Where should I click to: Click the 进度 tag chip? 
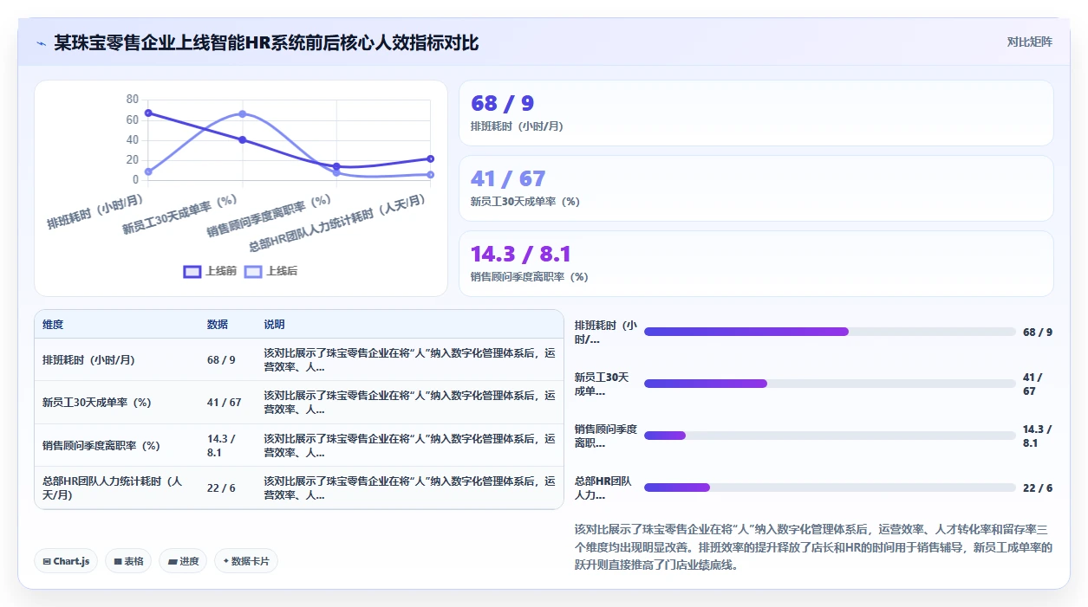[183, 561]
